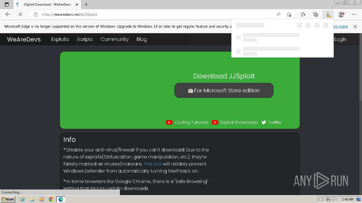362x203 pixels.
Task: Select the JJSploit Download tab
Action: click(47, 5)
